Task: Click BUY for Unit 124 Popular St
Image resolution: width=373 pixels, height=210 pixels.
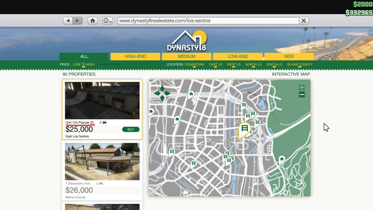Action: pyautogui.click(x=131, y=129)
